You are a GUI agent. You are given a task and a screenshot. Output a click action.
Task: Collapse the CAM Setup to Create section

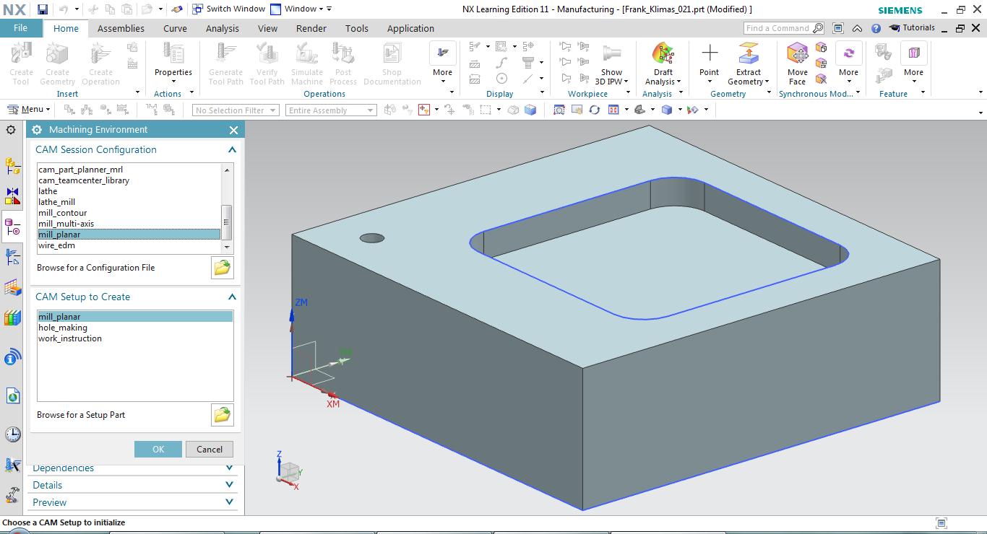[x=232, y=297]
